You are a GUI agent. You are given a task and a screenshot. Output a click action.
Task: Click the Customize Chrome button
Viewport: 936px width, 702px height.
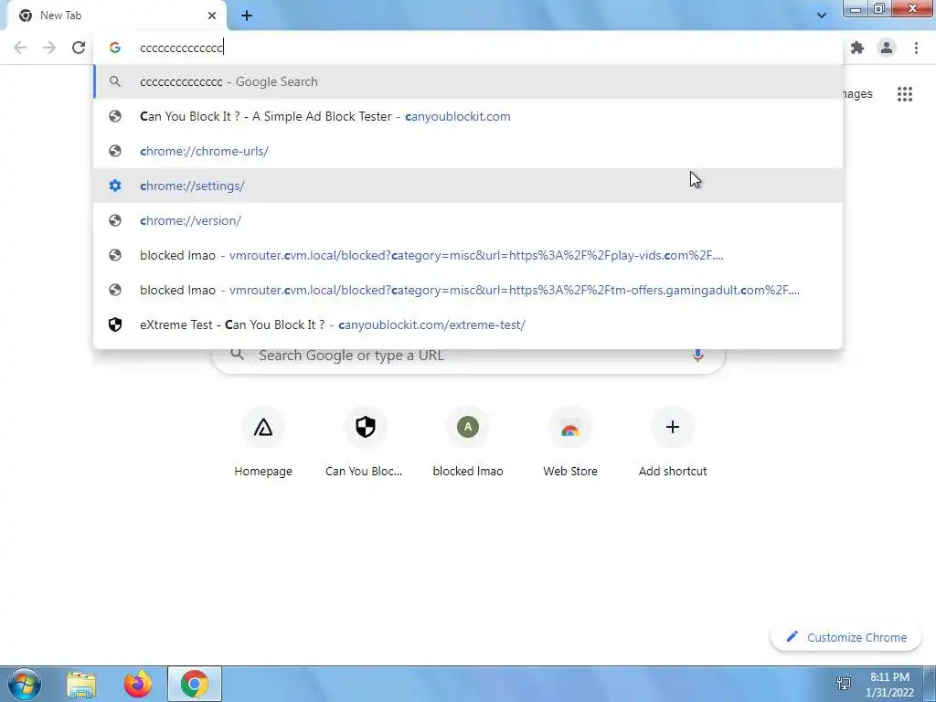(846, 637)
